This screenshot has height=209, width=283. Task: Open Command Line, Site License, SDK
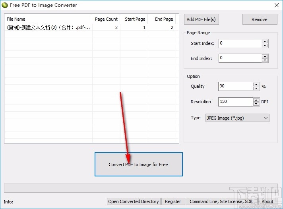[221, 201]
